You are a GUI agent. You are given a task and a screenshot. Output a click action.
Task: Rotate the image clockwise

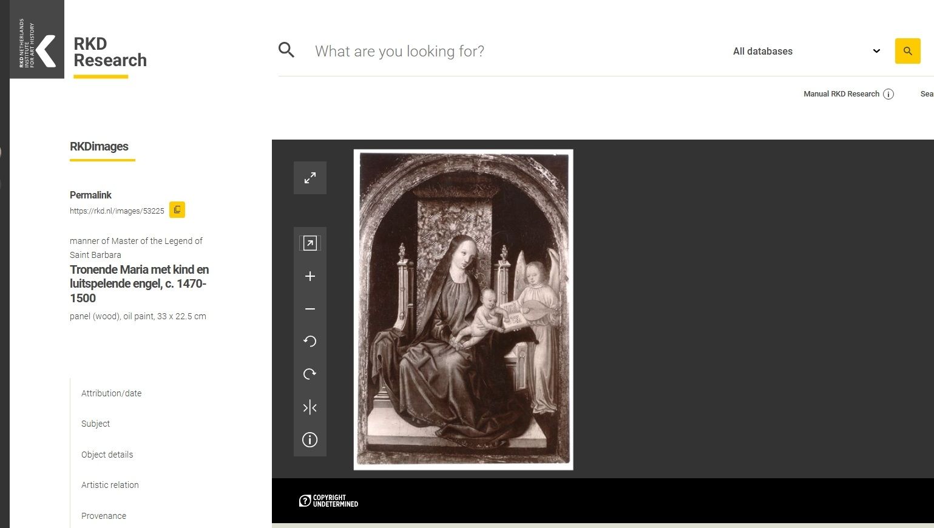310,374
